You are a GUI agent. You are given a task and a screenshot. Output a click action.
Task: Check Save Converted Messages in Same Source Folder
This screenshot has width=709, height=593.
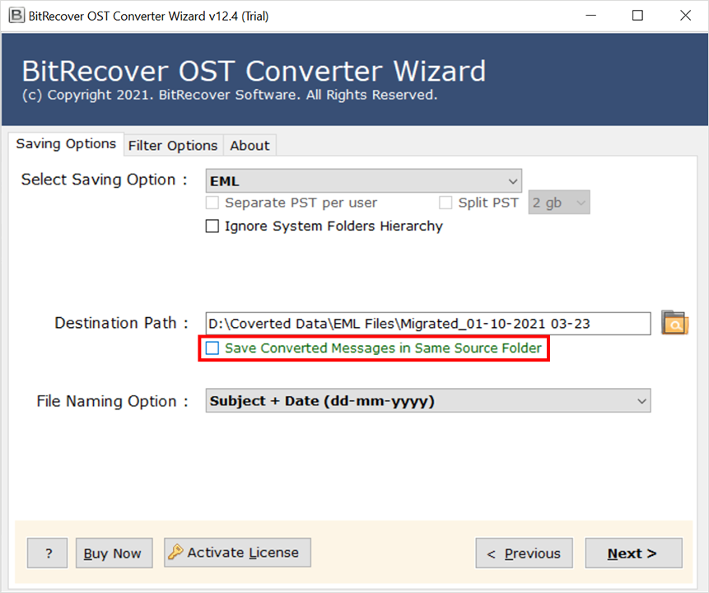coord(212,348)
